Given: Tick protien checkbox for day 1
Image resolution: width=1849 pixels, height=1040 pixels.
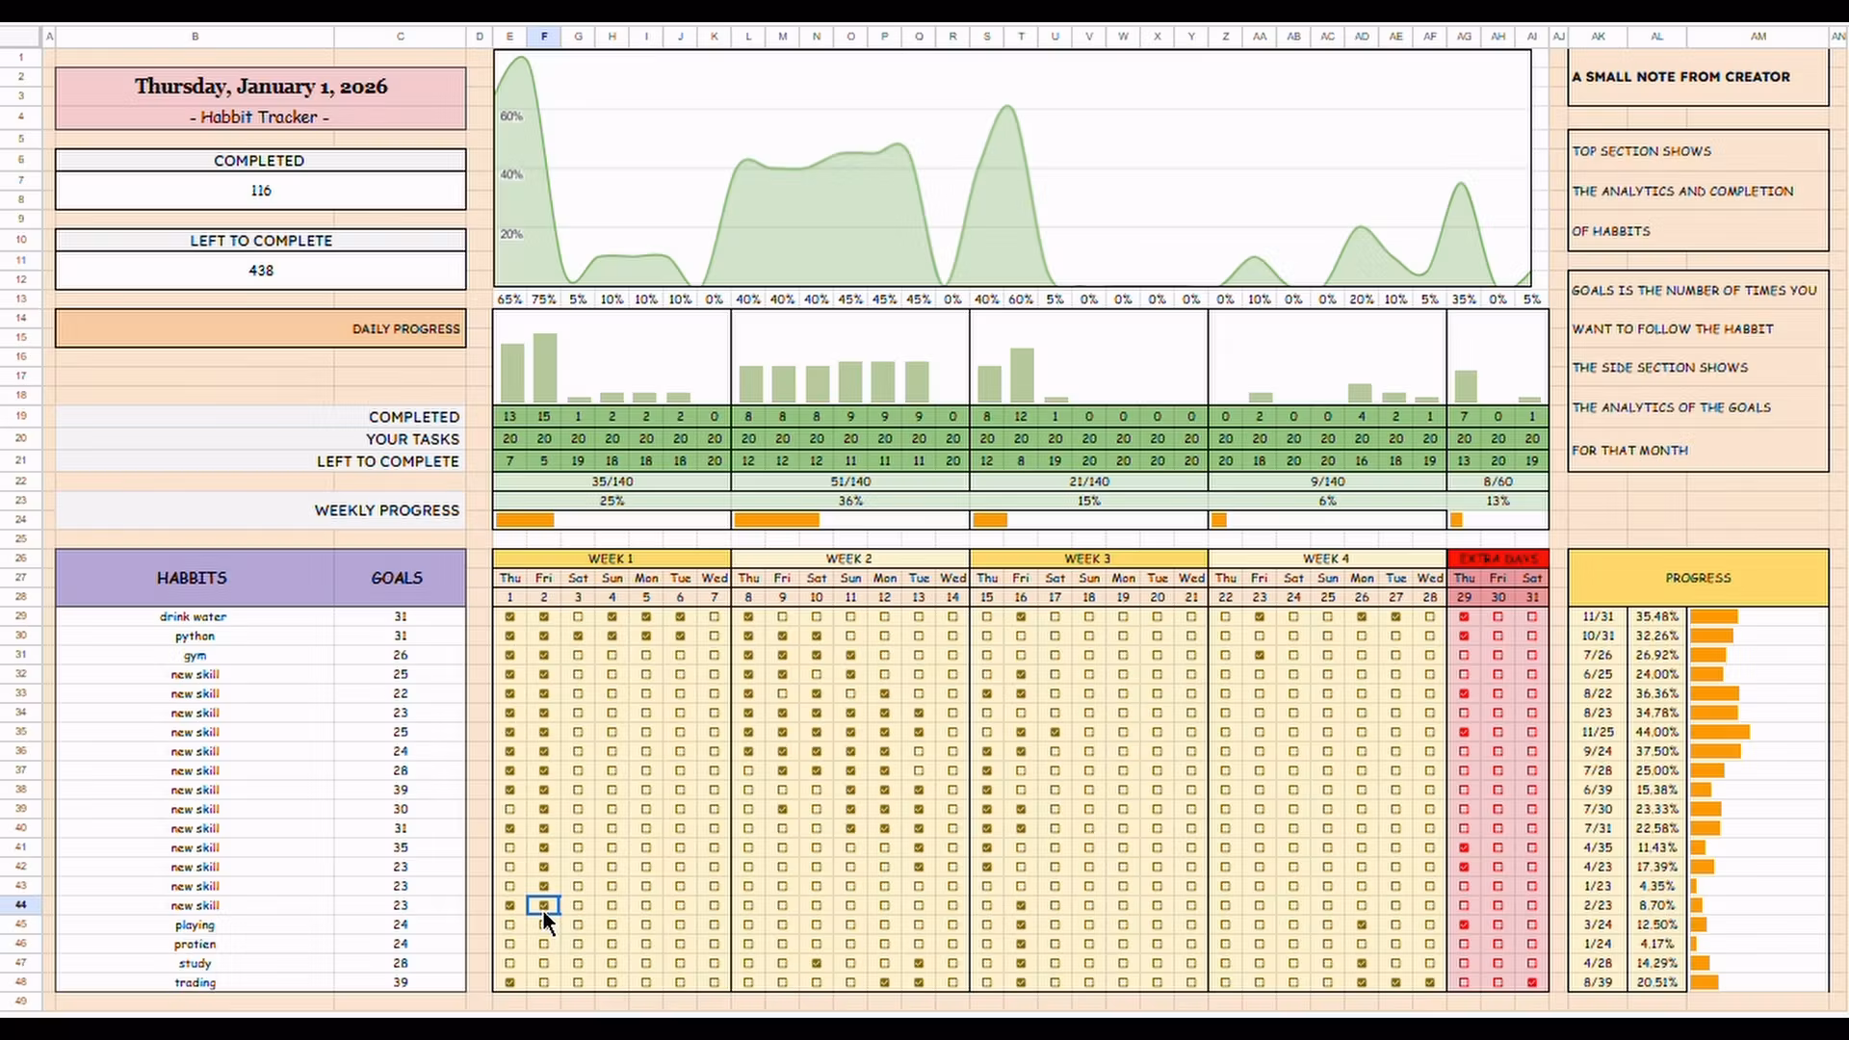Looking at the screenshot, I should [x=509, y=944].
